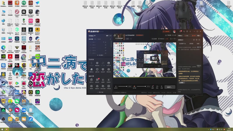
Task: Clear chat with the trash icon
Action: [198, 47]
